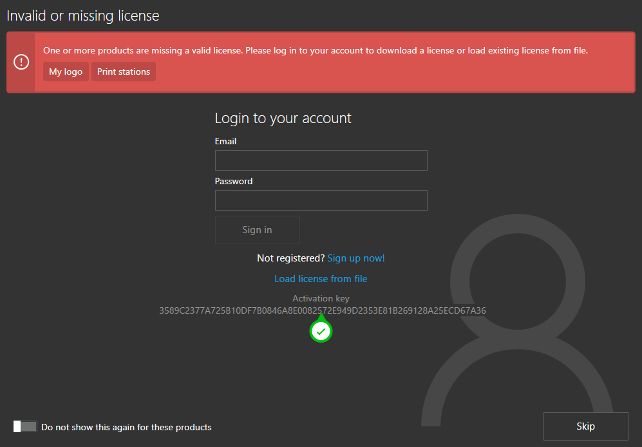Follow the 'Sign up now!' link
The height and width of the screenshot is (447, 642).
point(355,258)
